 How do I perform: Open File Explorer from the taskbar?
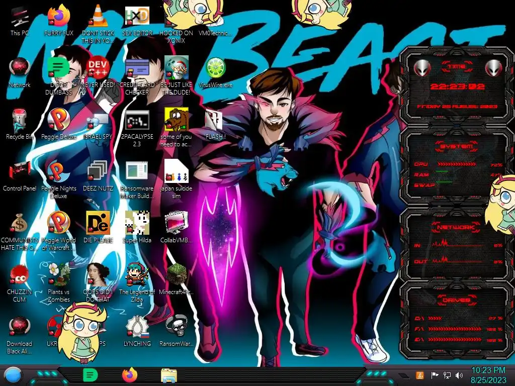tap(169, 375)
